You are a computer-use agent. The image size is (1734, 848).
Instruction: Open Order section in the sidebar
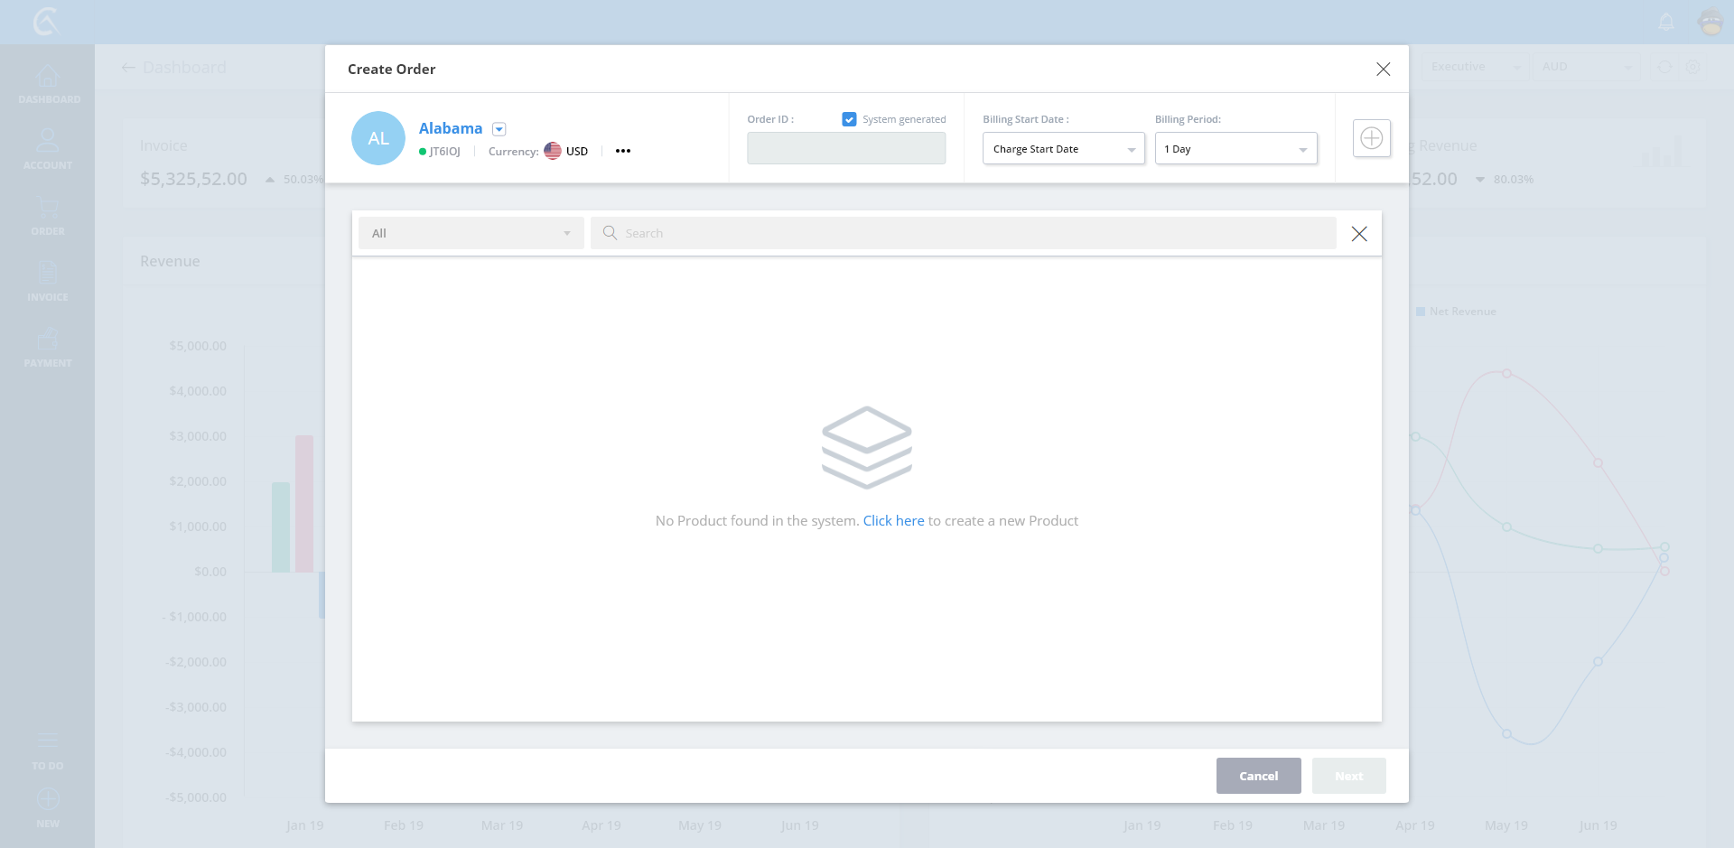tap(48, 215)
